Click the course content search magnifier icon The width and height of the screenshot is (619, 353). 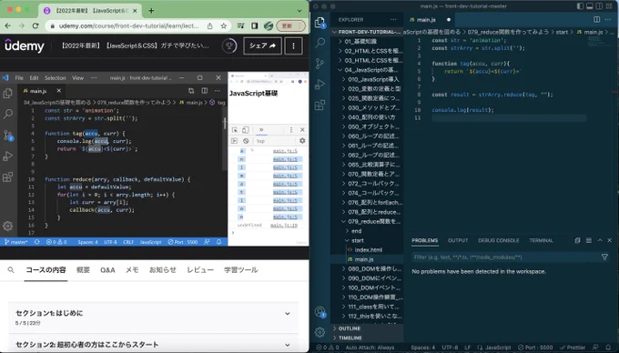click(11, 270)
